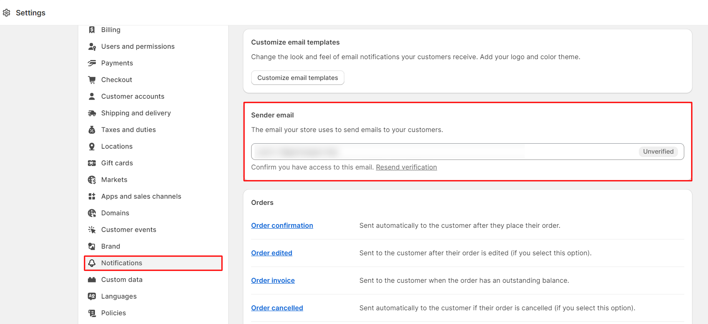Click the Settings gear icon

pyautogui.click(x=7, y=13)
